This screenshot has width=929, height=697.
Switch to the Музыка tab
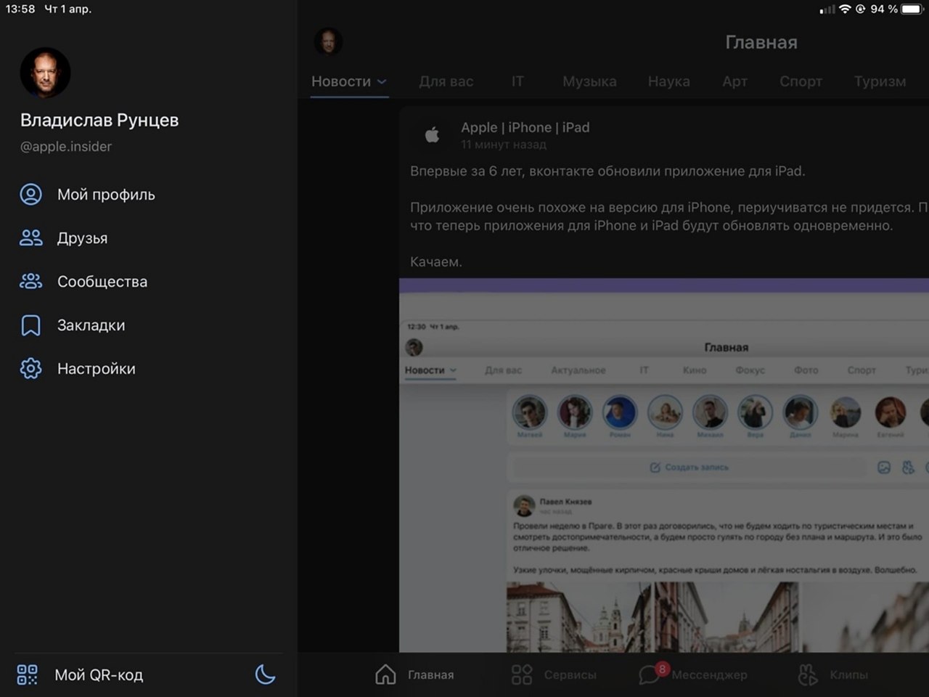(x=589, y=81)
